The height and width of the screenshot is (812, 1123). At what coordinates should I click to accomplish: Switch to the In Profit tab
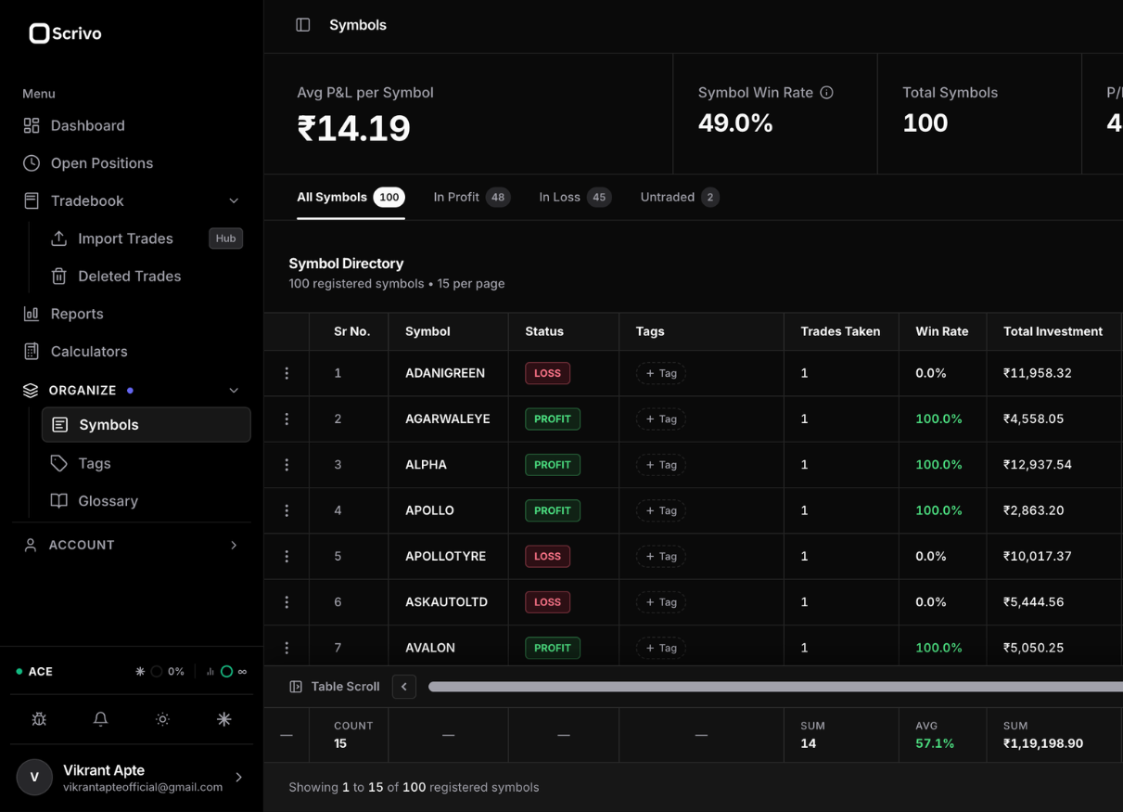point(471,197)
